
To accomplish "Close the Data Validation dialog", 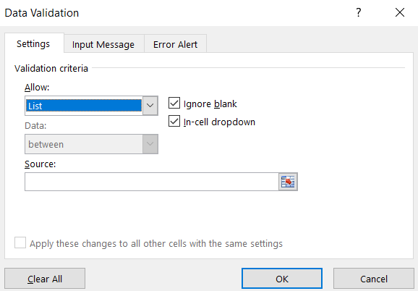I will pyautogui.click(x=400, y=12).
